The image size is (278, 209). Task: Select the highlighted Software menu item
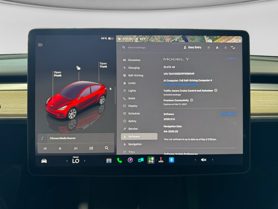tap(139, 137)
